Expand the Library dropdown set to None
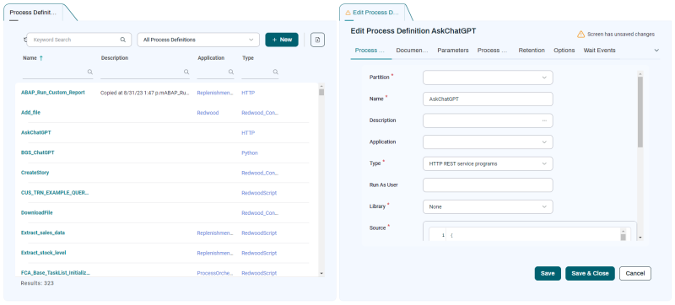 (488, 206)
